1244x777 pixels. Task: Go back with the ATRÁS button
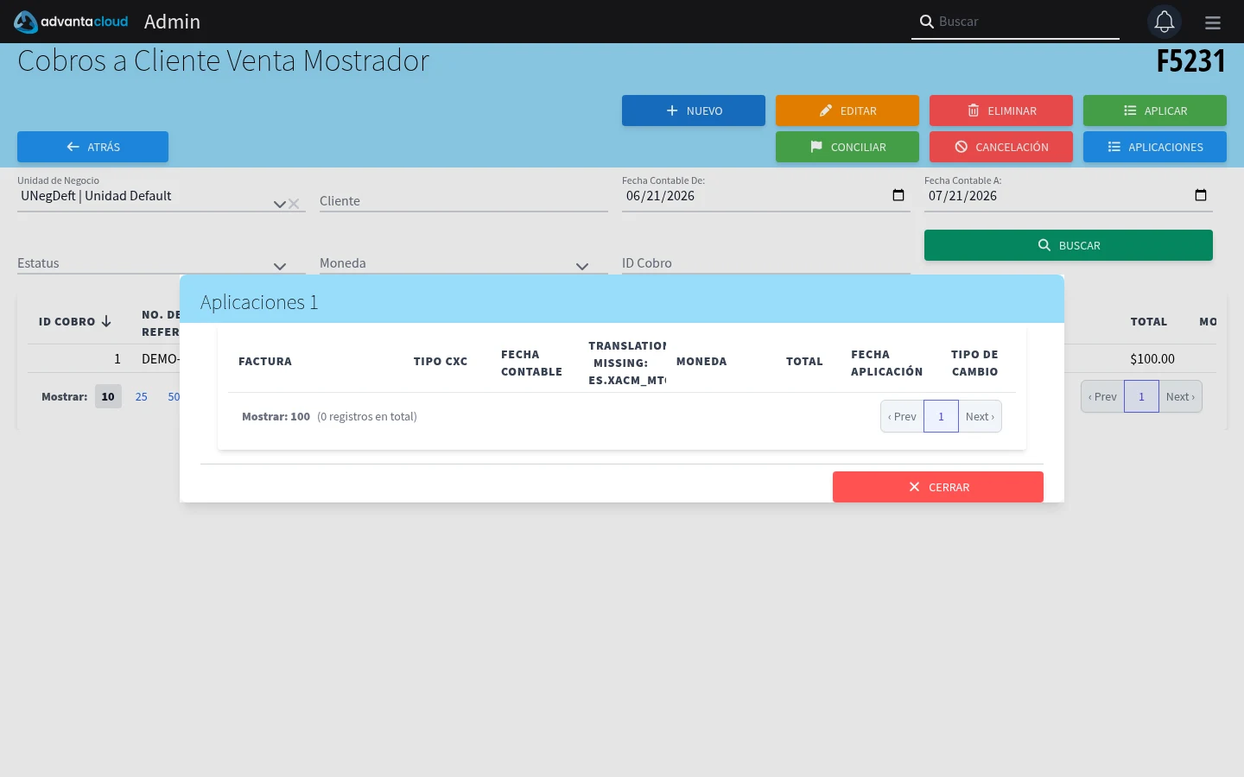click(92, 147)
